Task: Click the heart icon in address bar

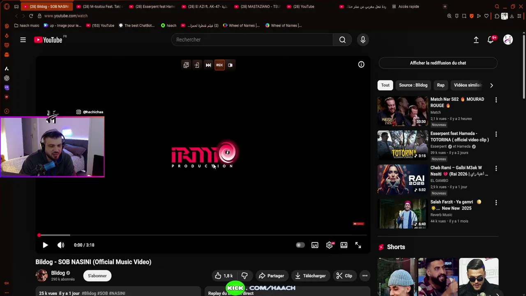Action: [487, 16]
